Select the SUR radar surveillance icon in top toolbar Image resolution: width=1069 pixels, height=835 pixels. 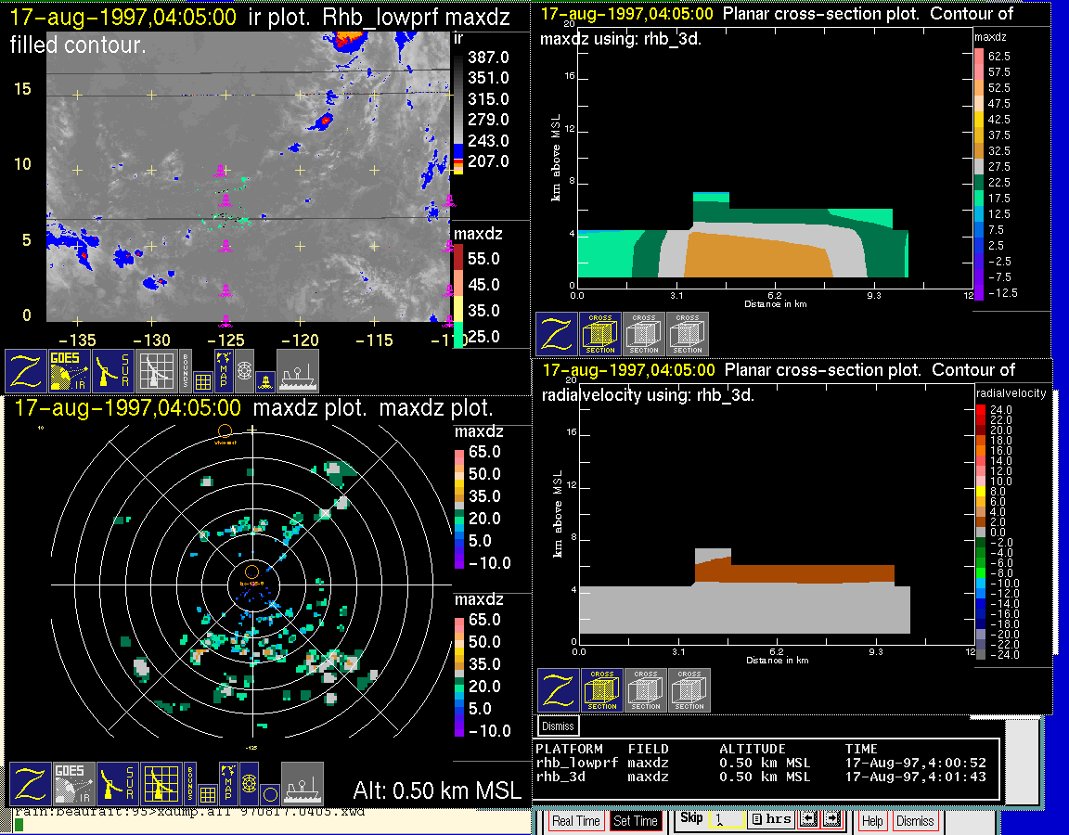[114, 370]
